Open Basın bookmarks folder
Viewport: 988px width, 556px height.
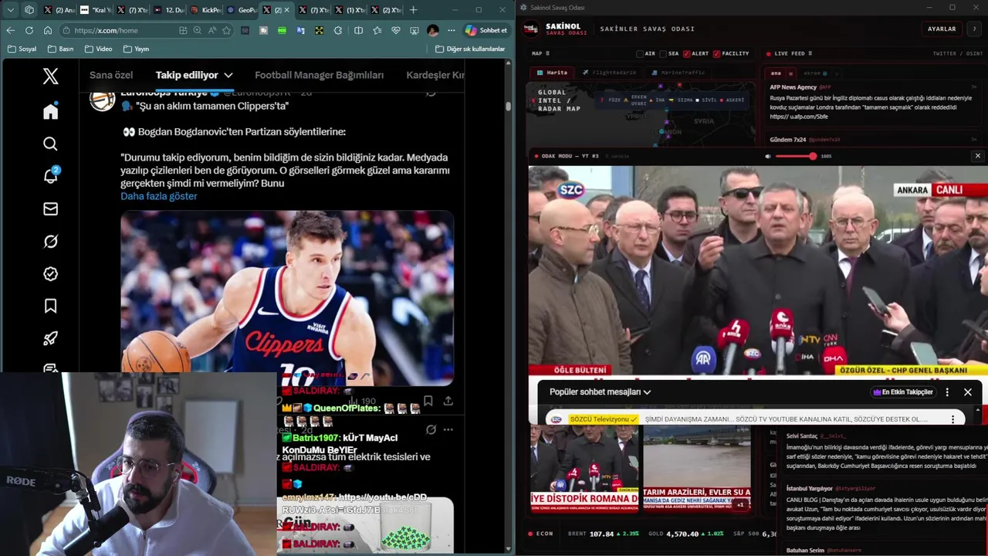[61, 49]
